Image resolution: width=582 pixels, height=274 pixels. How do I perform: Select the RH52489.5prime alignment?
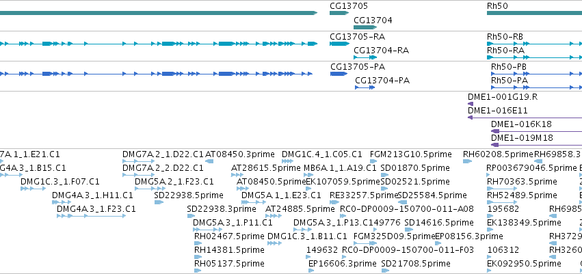(x=502, y=202)
